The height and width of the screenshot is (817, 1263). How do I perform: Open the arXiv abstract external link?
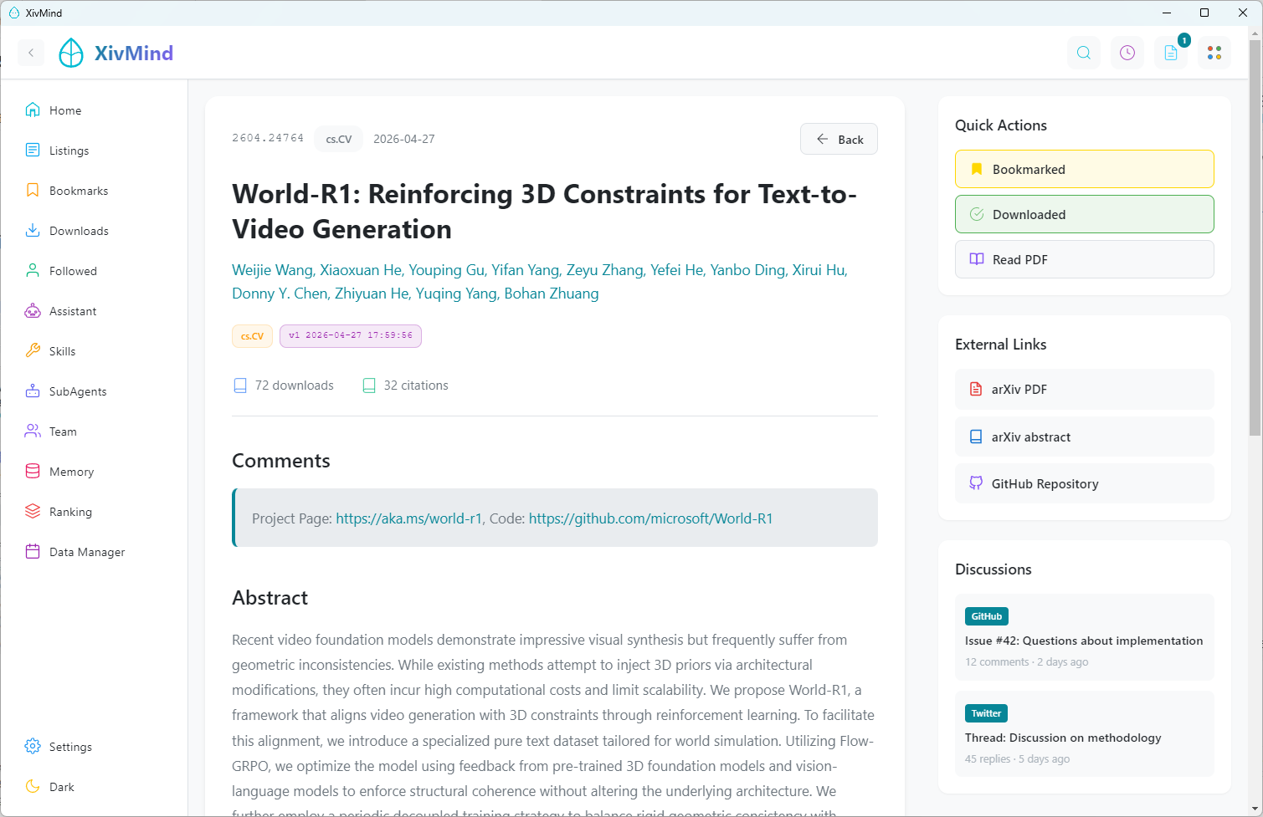[x=1085, y=437]
